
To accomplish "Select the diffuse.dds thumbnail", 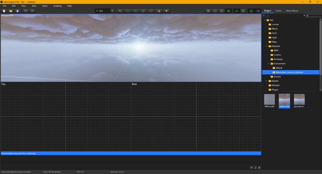I will pos(269,100).
